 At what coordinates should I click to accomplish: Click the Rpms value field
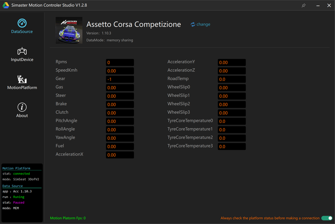click(x=120, y=63)
